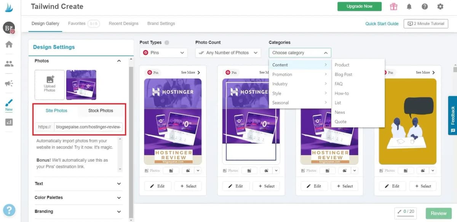Select the Seasonal category

coord(300,103)
